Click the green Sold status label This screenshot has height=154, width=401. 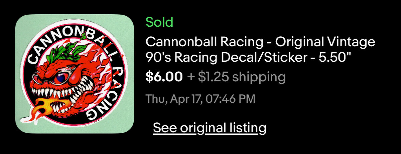point(159,22)
